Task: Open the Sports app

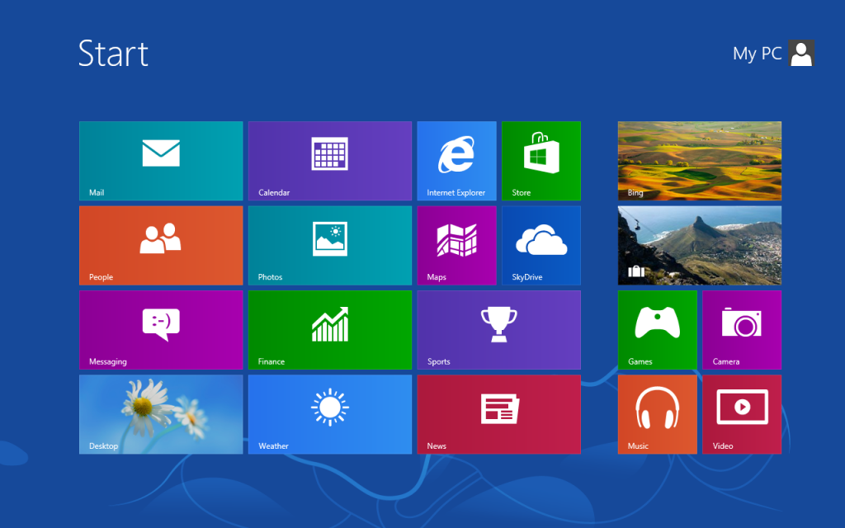Action: (498, 329)
